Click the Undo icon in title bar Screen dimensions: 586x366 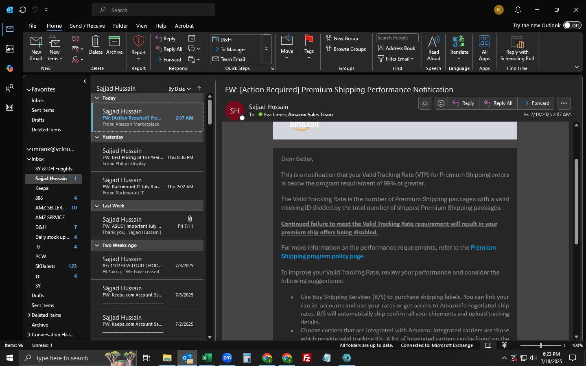pos(35,10)
